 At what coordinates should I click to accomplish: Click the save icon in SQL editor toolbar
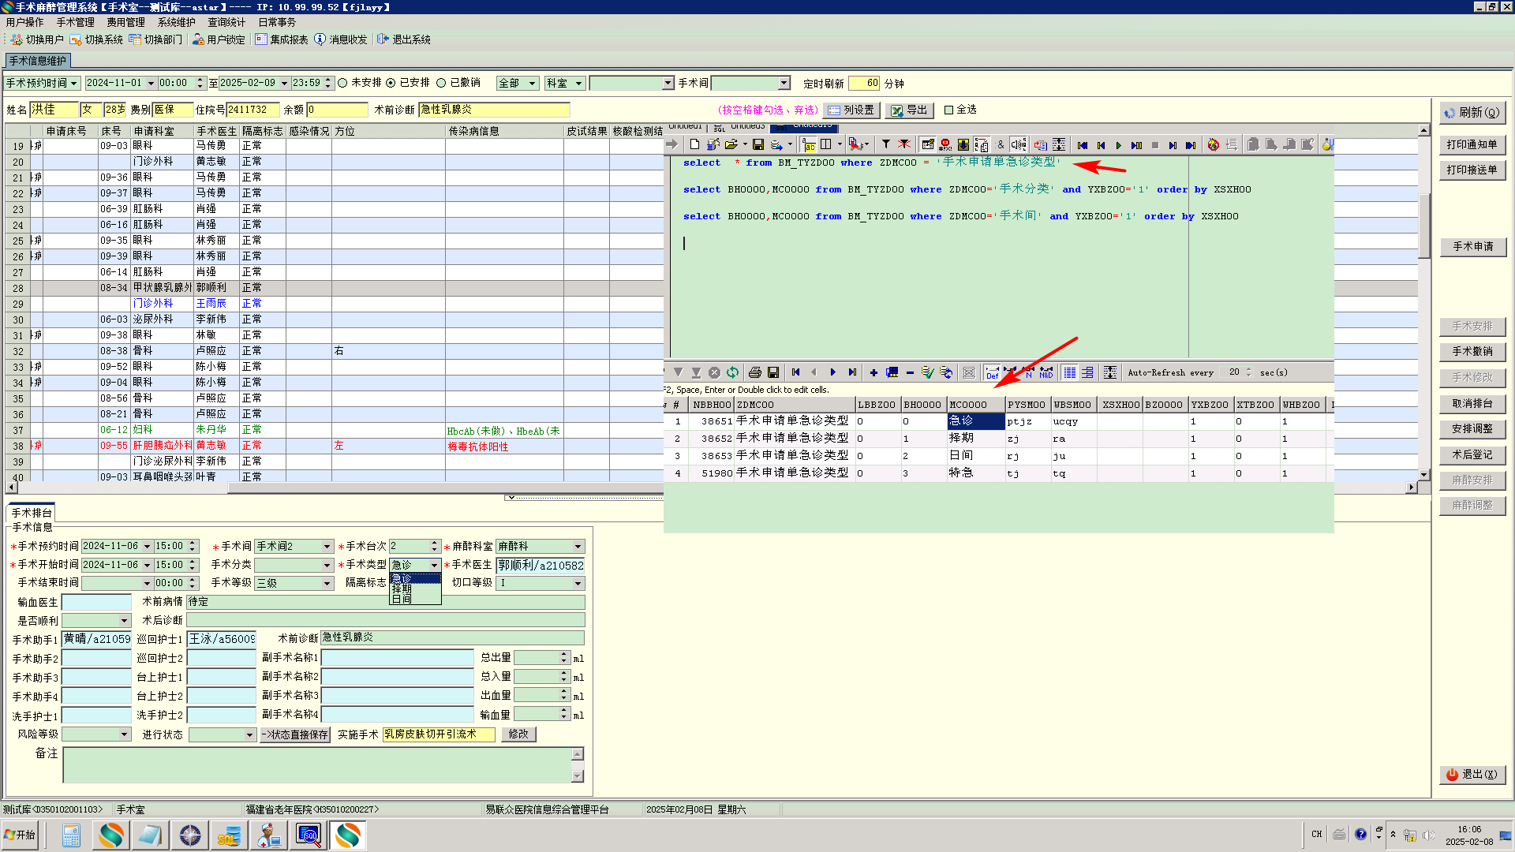click(x=757, y=145)
